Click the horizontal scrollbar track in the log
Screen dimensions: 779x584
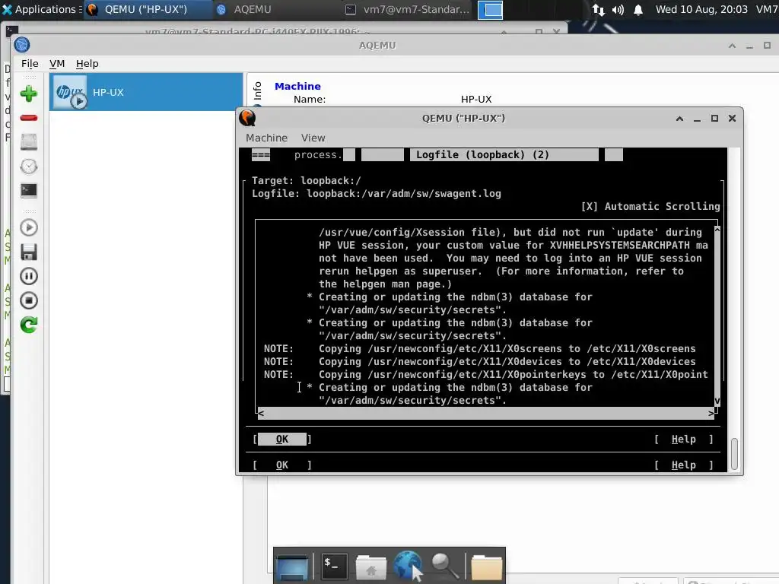click(x=486, y=413)
